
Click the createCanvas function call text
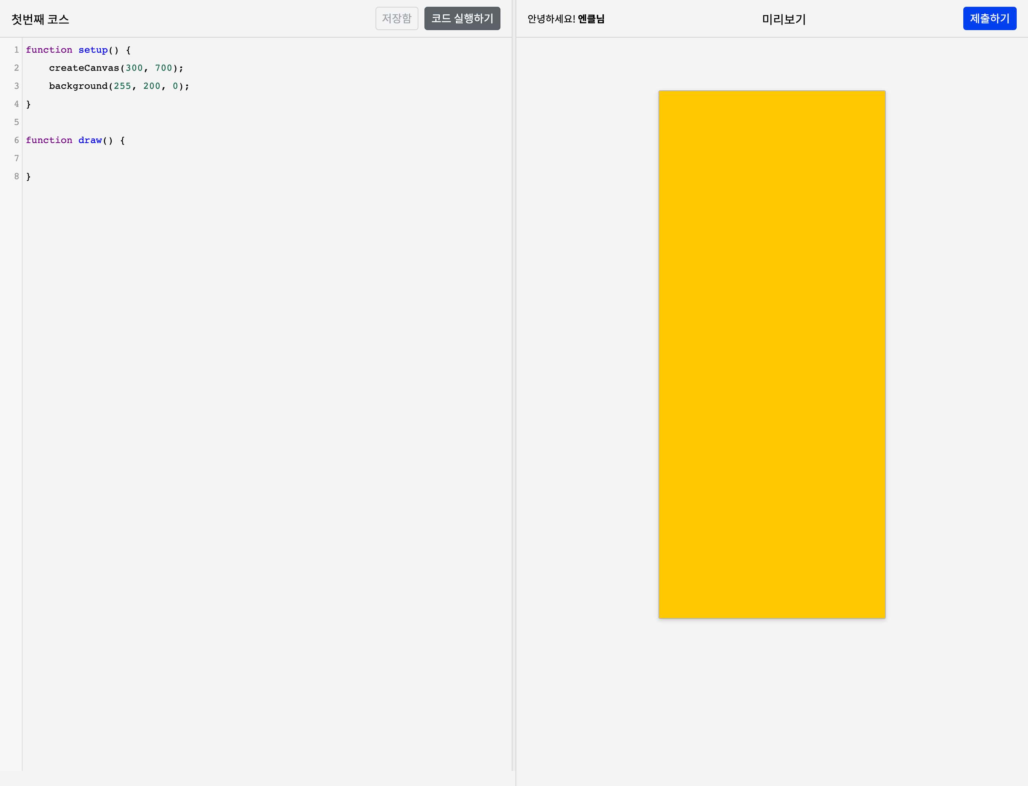pos(84,68)
